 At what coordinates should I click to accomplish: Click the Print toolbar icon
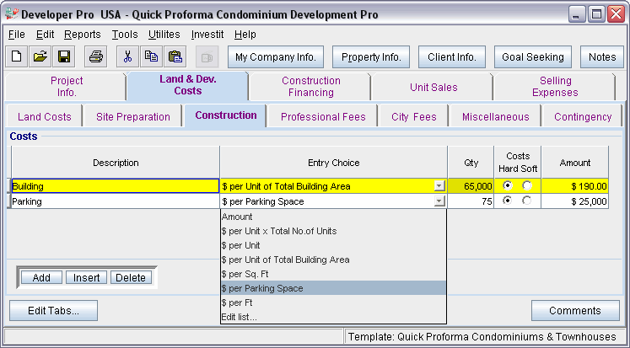pyautogui.click(x=95, y=56)
